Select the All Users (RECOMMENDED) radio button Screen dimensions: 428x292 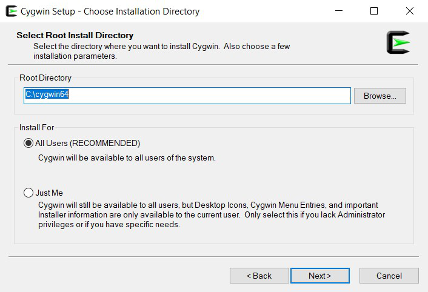[x=28, y=144]
